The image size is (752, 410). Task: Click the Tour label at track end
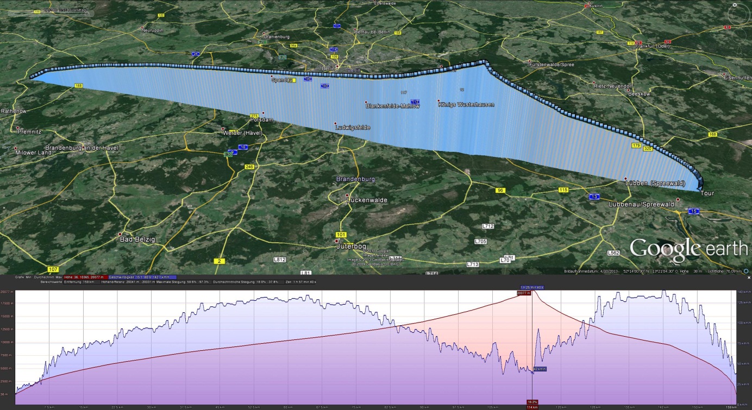[707, 193]
